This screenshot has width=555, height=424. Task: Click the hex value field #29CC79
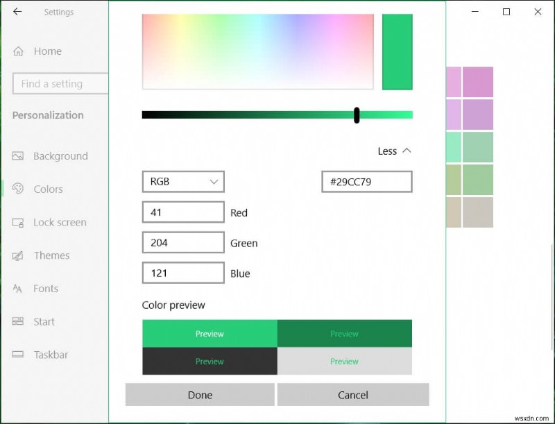click(x=367, y=182)
